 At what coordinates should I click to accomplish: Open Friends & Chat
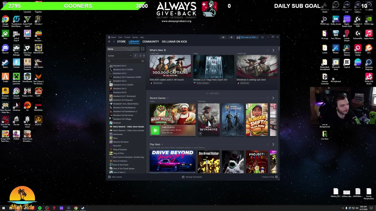coord(270,177)
